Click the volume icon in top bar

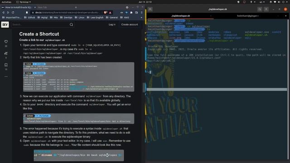tap(279, 2)
